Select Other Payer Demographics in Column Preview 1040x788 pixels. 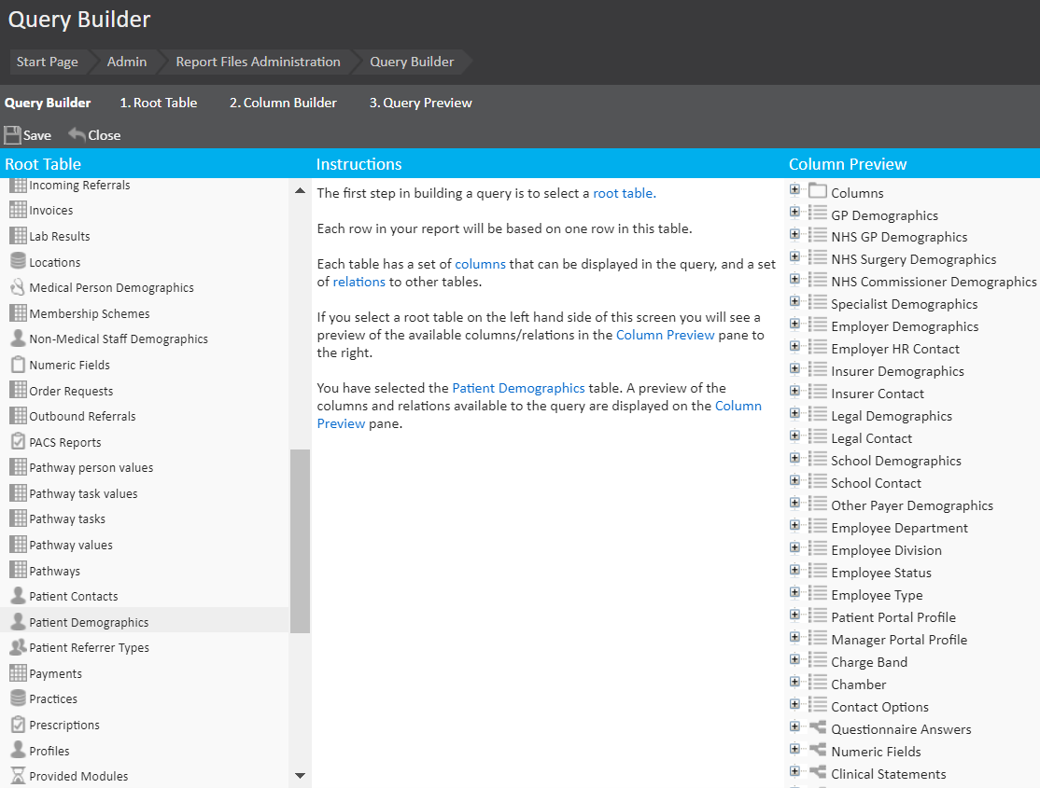(x=912, y=505)
